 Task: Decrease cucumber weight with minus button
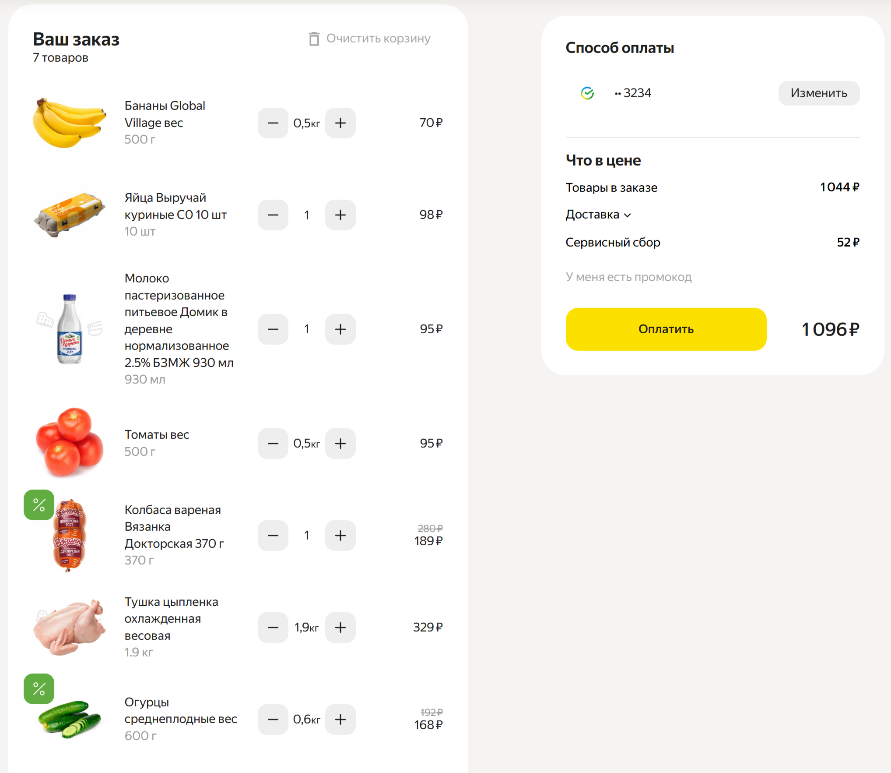(273, 720)
